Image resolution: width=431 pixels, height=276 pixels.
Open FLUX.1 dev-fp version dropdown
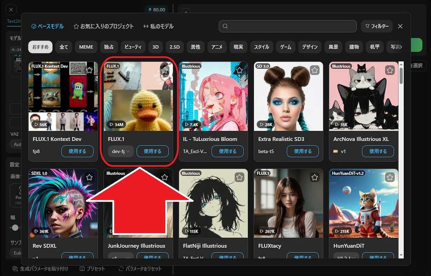tap(121, 151)
